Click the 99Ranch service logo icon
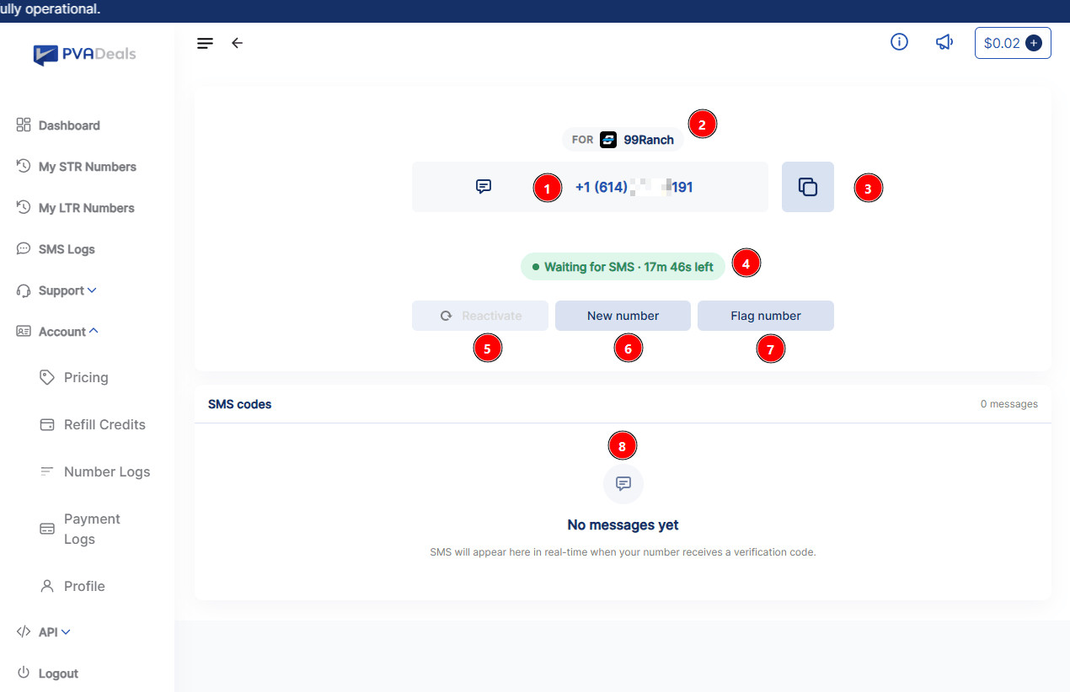Image resolution: width=1070 pixels, height=692 pixels. [x=608, y=140]
